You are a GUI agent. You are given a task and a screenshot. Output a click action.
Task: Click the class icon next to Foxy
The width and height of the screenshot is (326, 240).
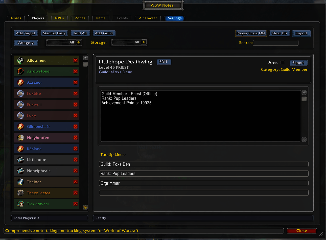tap(20, 115)
